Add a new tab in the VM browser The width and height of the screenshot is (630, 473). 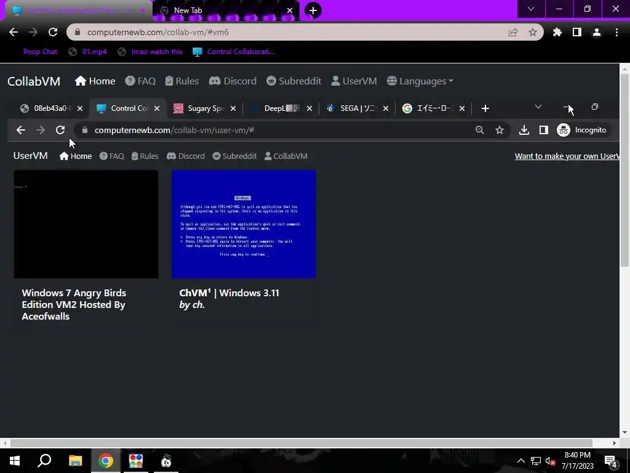click(x=485, y=108)
